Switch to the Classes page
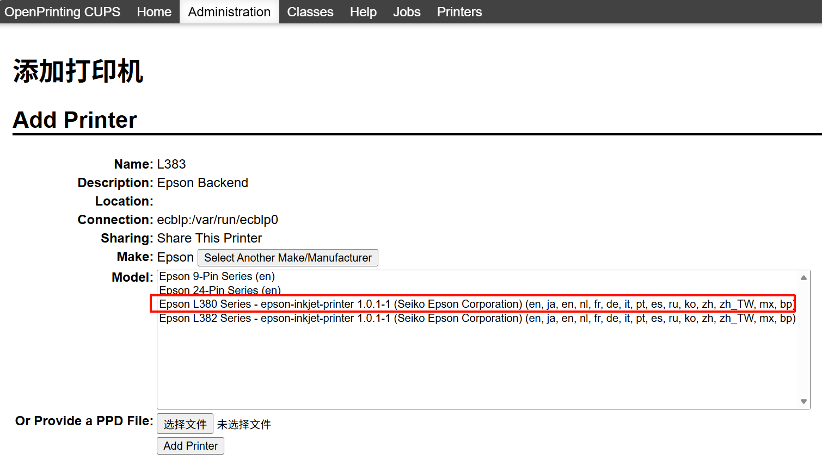The height and width of the screenshot is (472, 822). click(x=310, y=12)
